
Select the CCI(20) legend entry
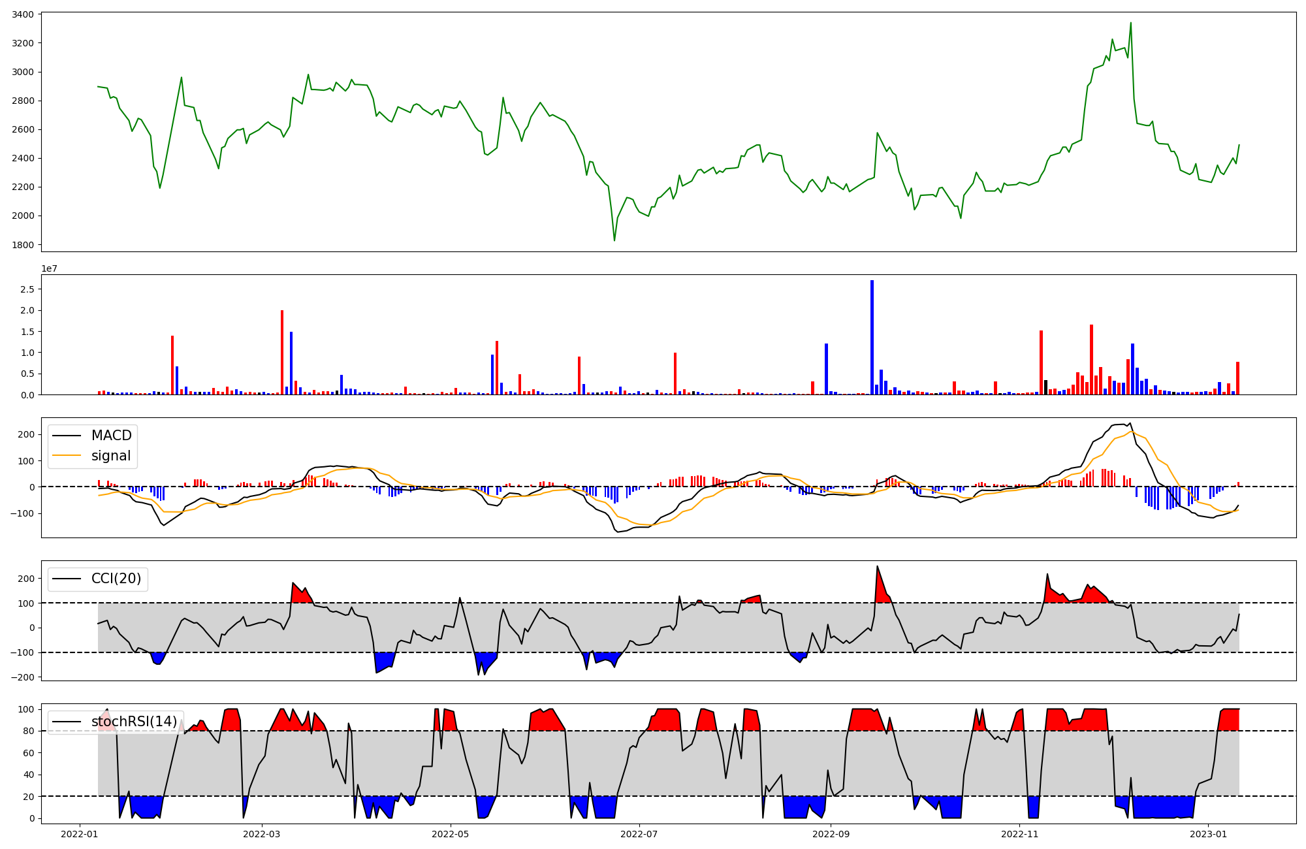[116, 579]
